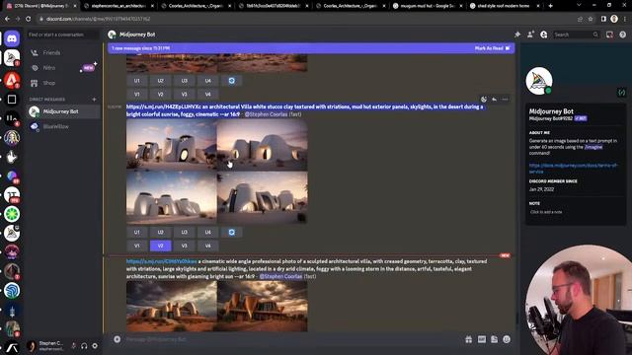The height and width of the screenshot is (355, 632).
Task: Click the Message @Midjourney Bot input
Action: [x=290, y=339]
